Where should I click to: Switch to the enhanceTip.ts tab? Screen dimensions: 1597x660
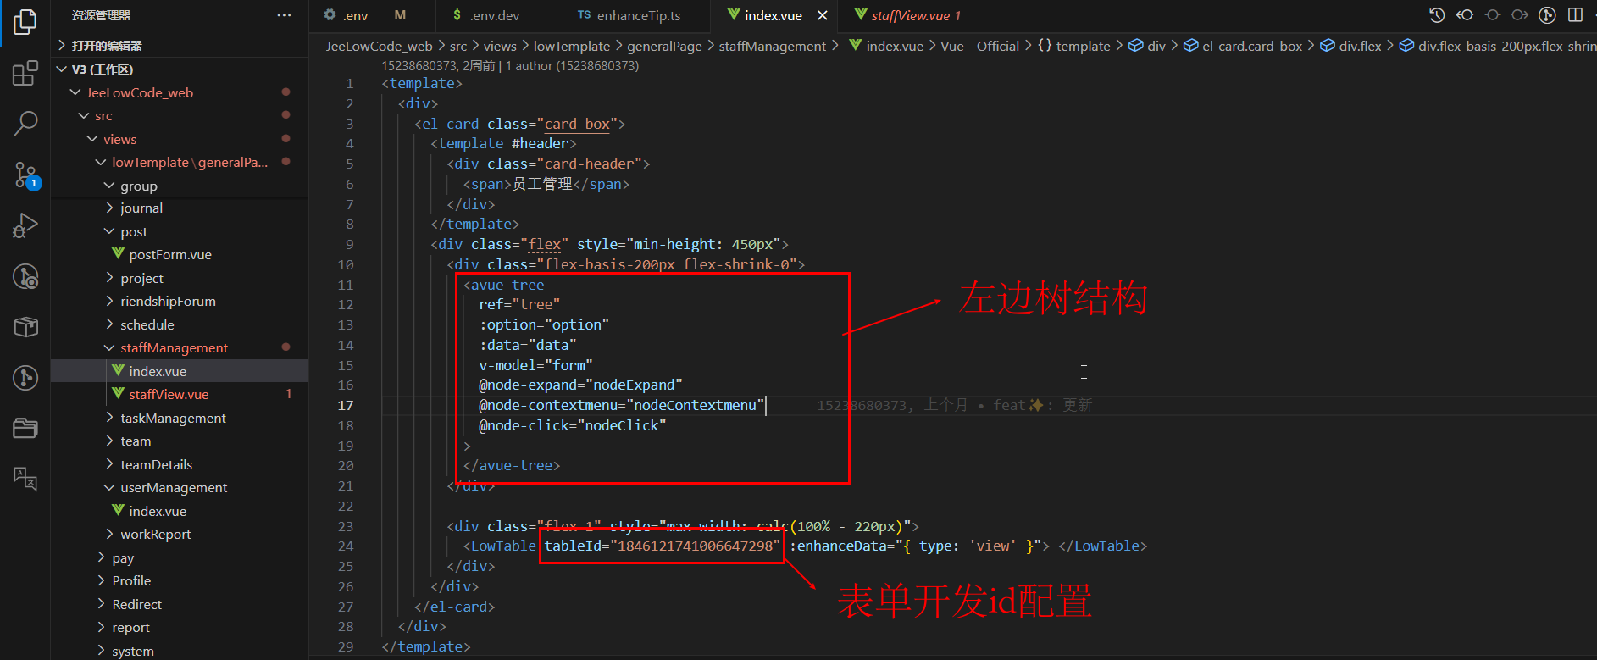click(x=638, y=16)
